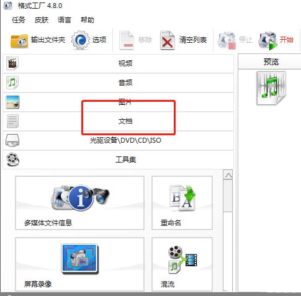Expand the 图片 category
Screen dimensions: 301x296
118,102
